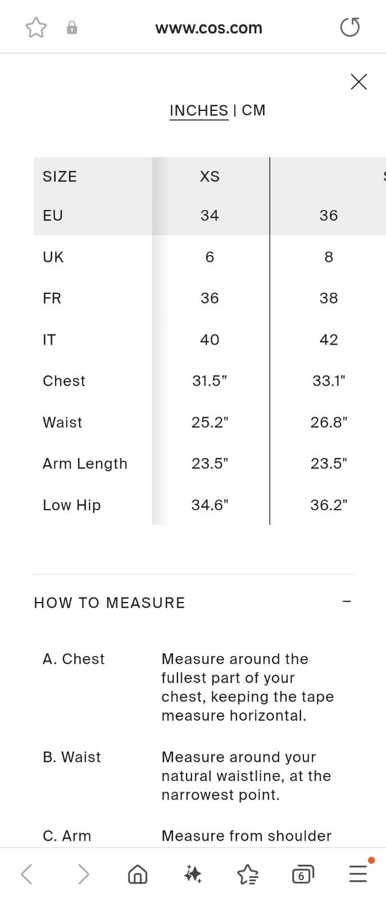
Task: Go back with the left arrow
Action: coord(26,874)
